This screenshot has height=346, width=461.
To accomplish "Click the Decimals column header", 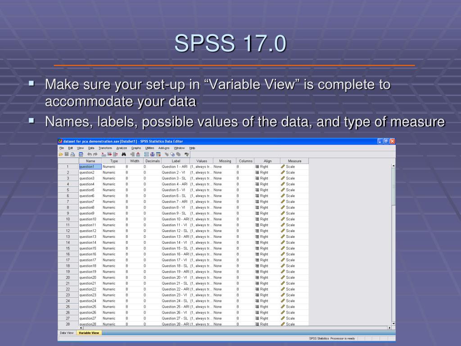I will pyautogui.click(x=152, y=161).
